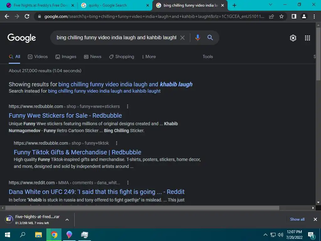The height and width of the screenshot is (241, 321).
Task: Click the corrected 'khabib laugh' query link
Action: tap(125, 84)
